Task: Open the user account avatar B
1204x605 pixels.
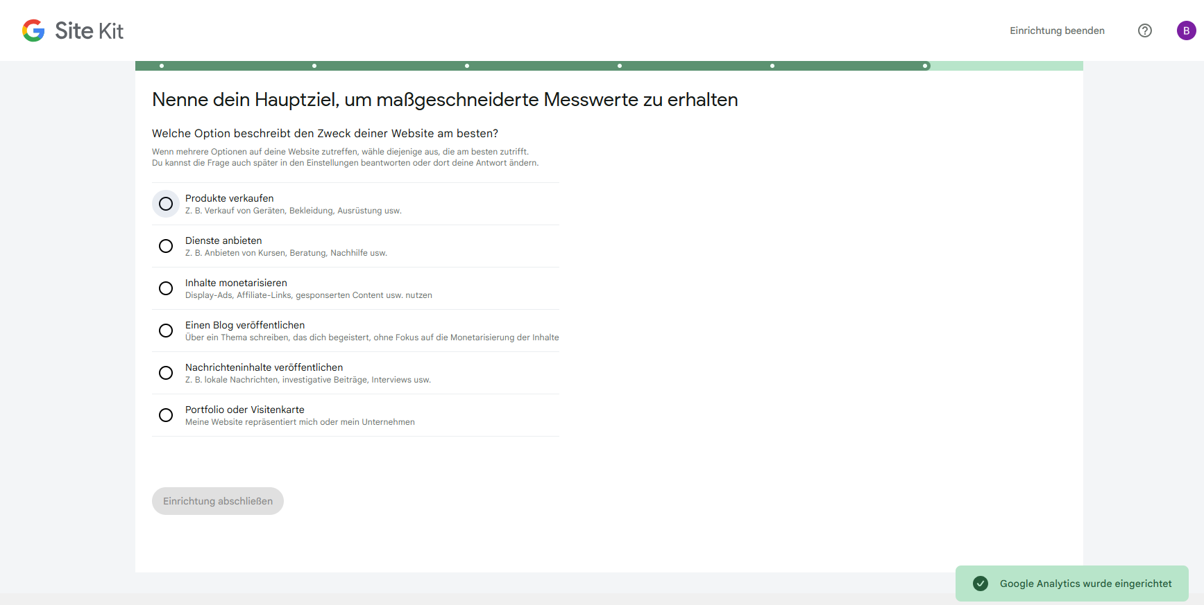Action: click(x=1186, y=30)
